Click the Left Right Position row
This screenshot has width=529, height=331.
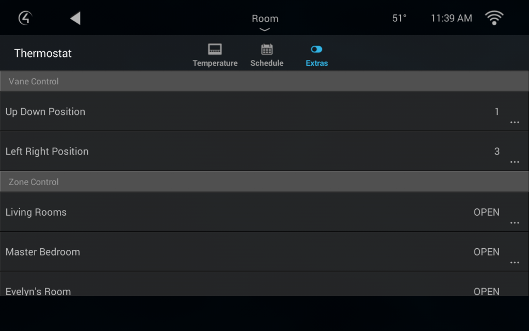coord(264,151)
